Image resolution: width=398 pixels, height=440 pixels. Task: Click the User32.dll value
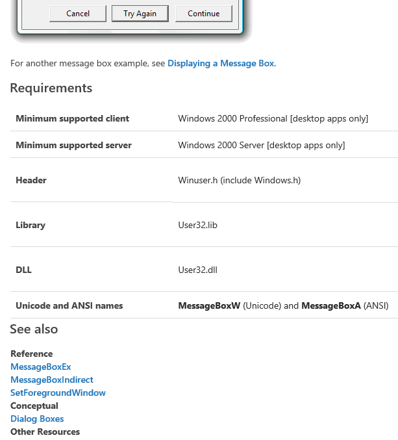tap(197, 270)
